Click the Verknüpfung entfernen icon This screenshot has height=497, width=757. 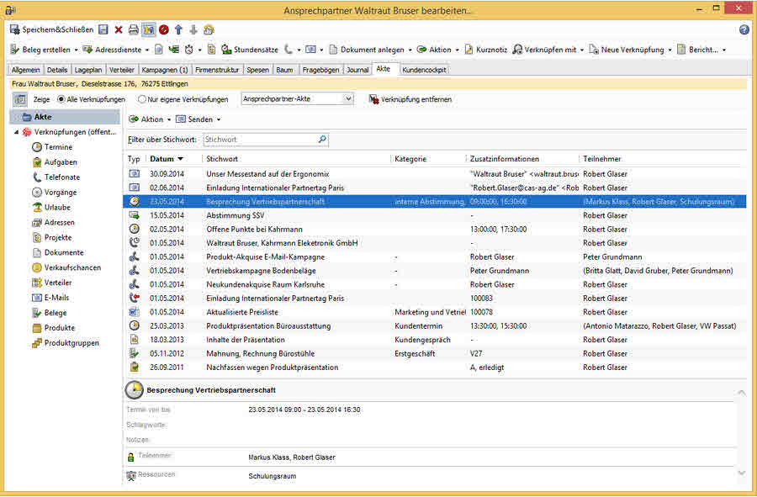pyautogui.click(x=373, y=99)
